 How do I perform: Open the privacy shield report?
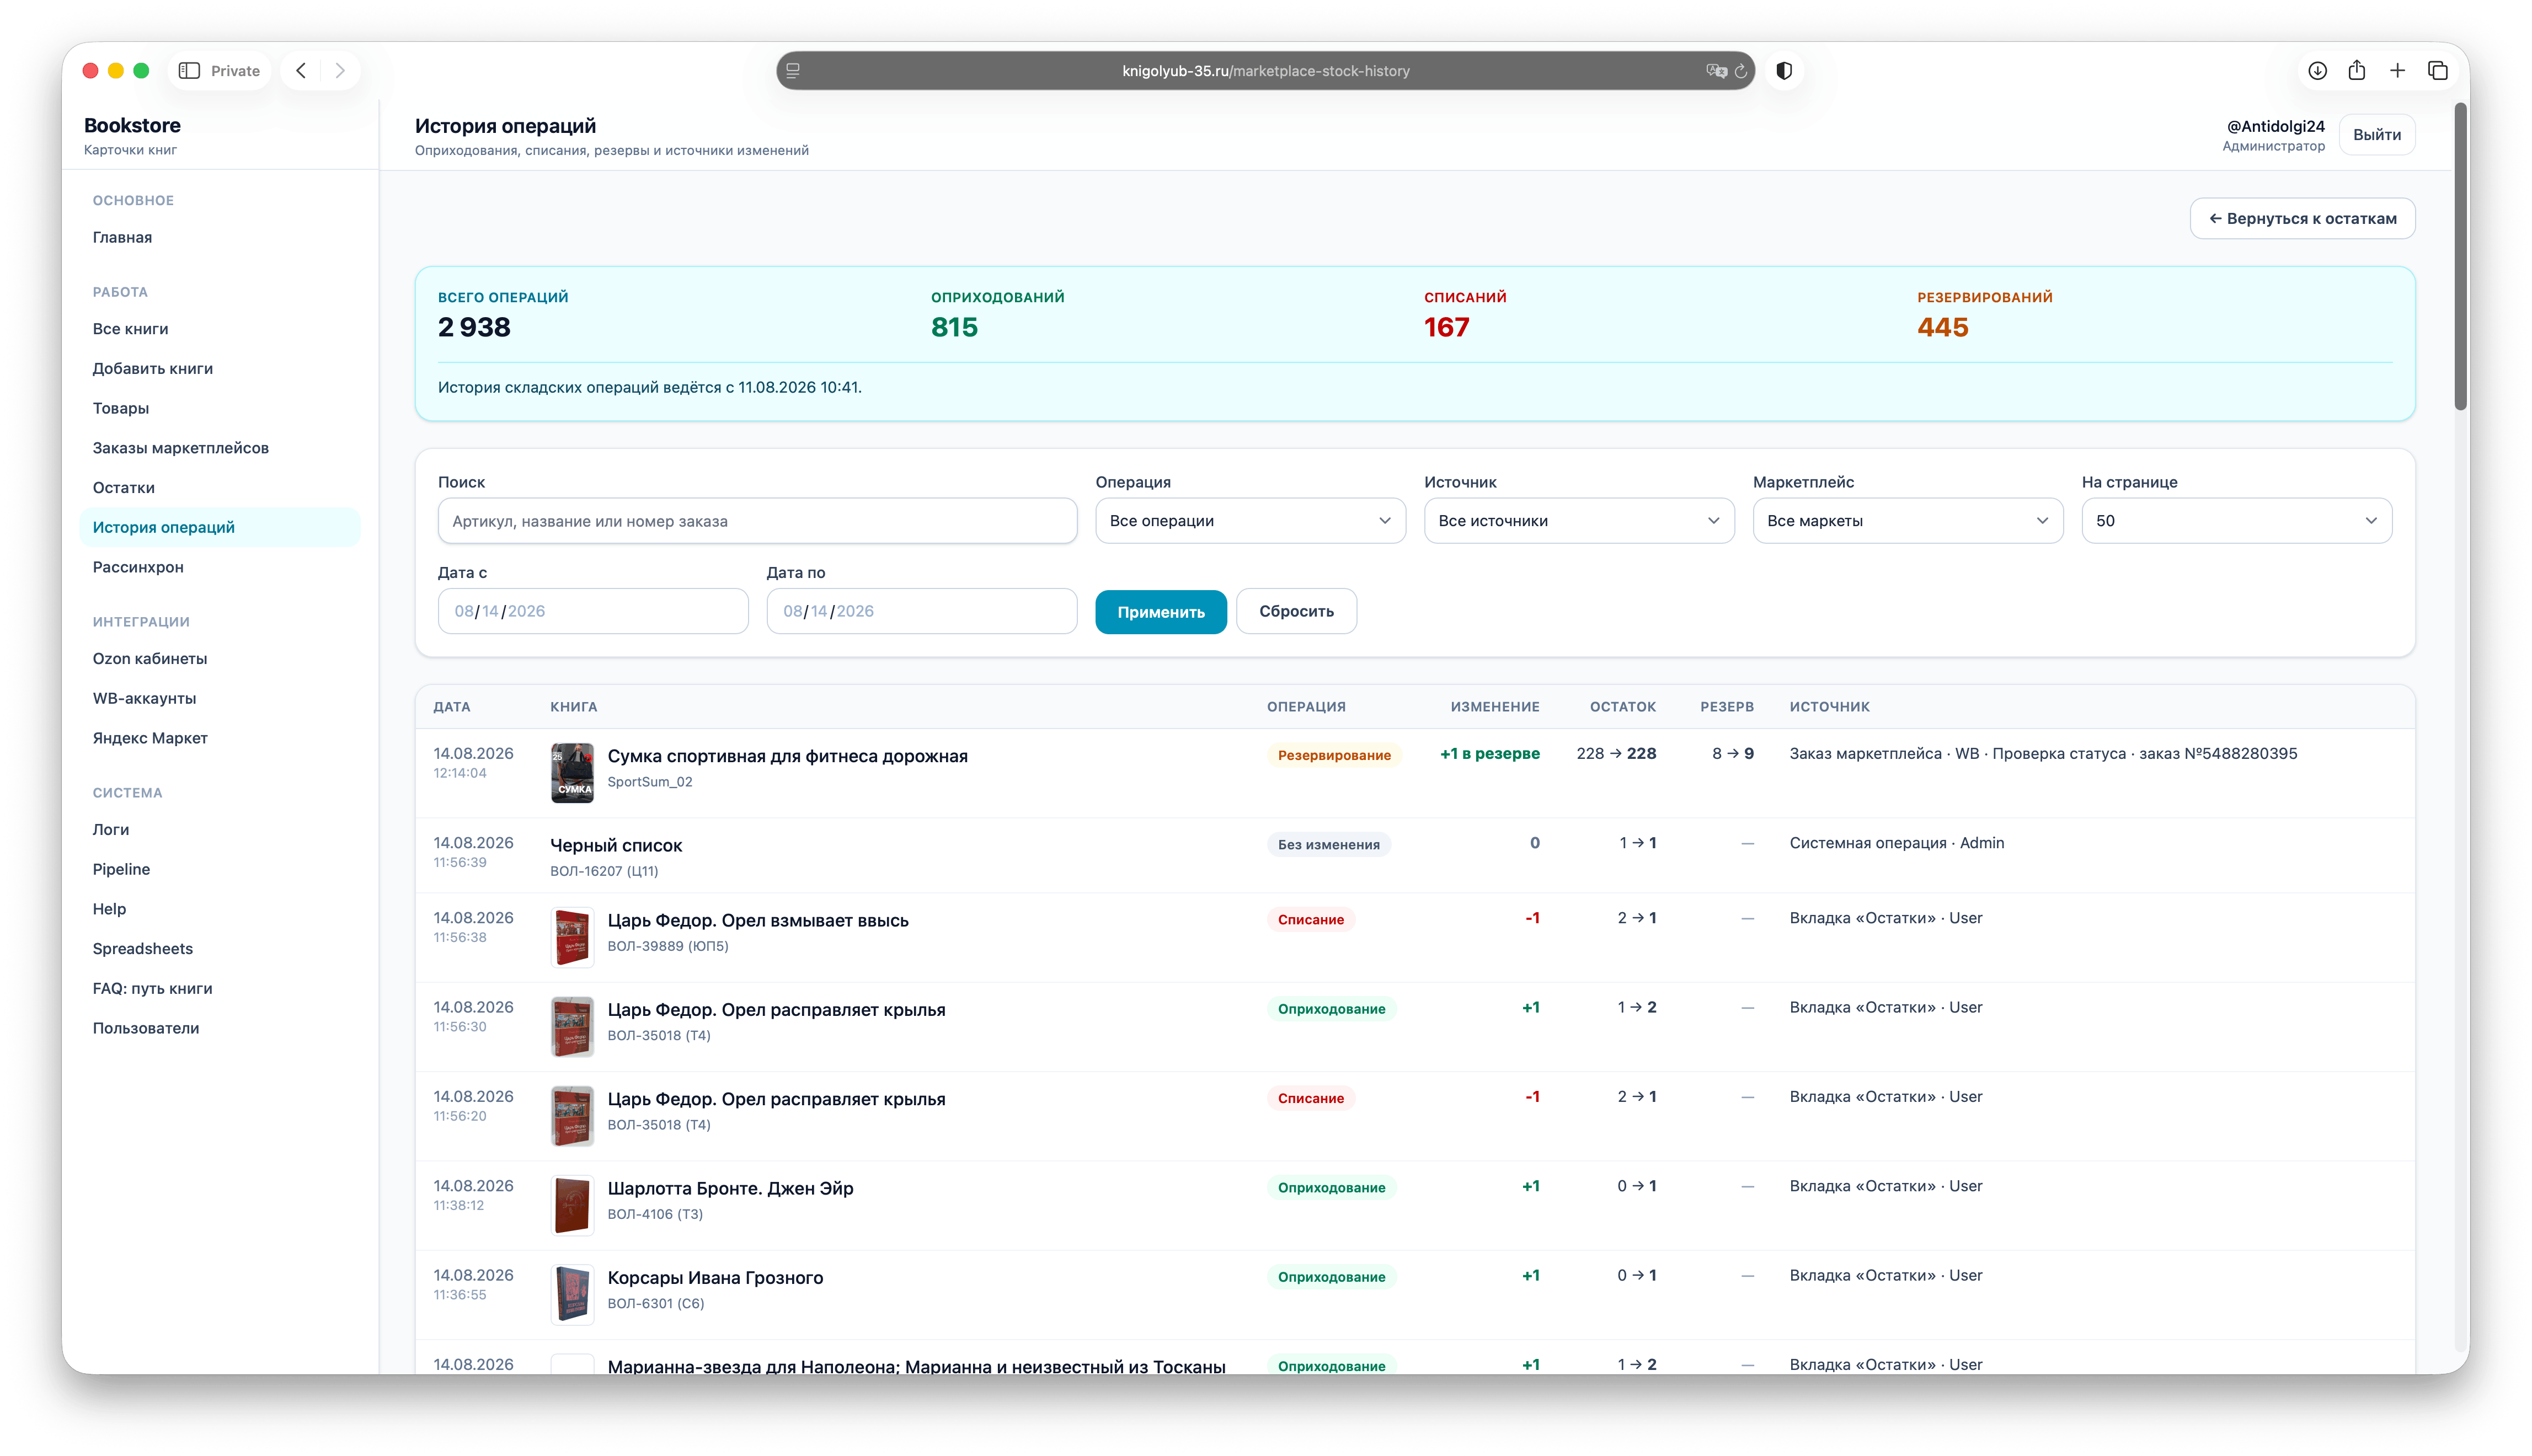(1784, 71)
